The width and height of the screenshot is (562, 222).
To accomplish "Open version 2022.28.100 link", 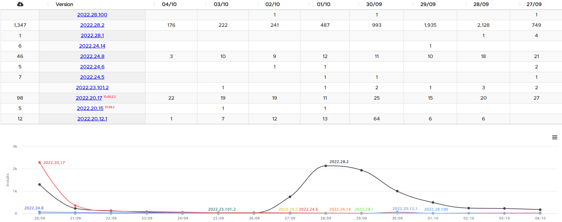I will [92, 15].
